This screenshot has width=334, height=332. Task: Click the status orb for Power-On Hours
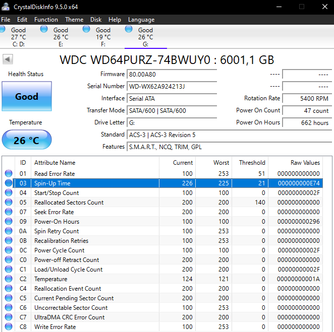point(9,221)
